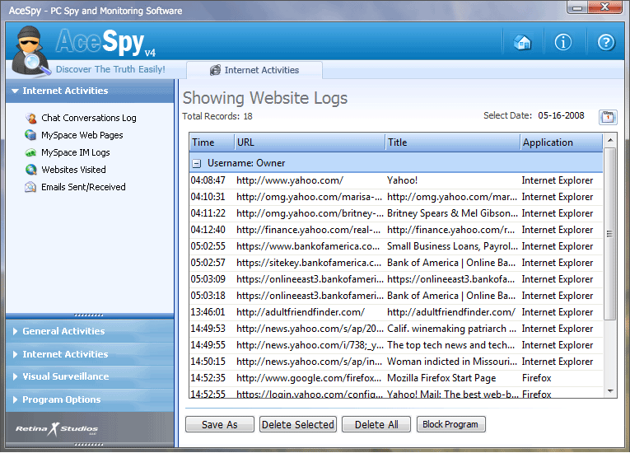Click the Save As button
The width and height of the screenshot is (630, 453).
pyautogui.click(x=220, y=424)
